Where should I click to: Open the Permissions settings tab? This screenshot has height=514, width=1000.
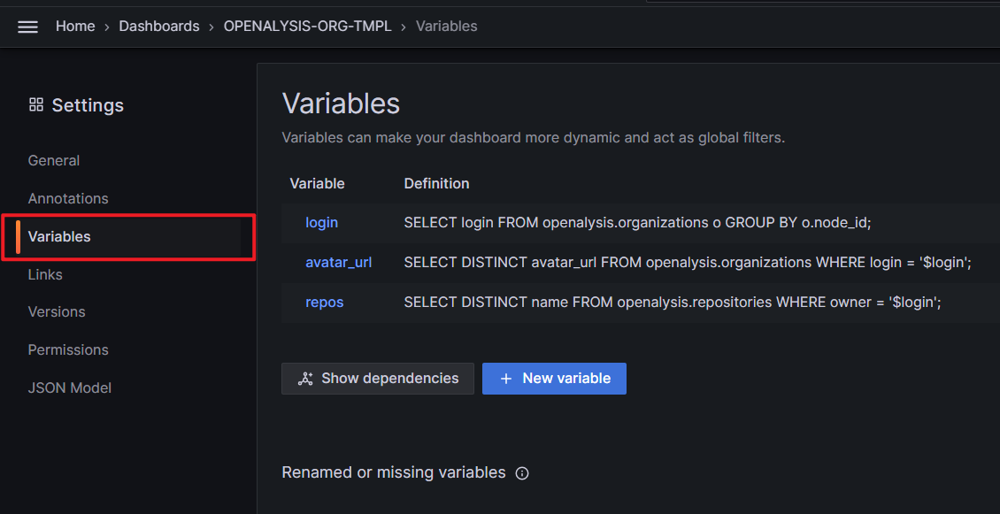tap(68, 350)
